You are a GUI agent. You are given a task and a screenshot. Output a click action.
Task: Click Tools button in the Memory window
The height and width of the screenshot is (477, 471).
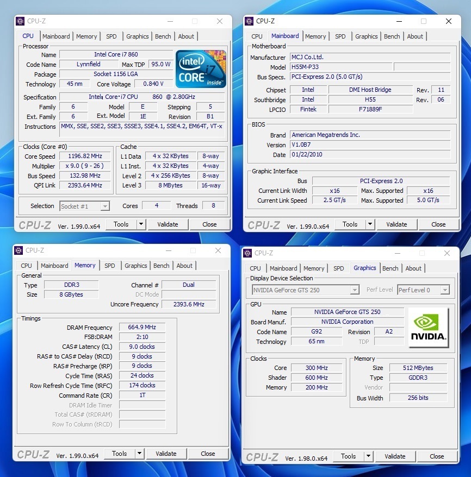coord(119,454)
